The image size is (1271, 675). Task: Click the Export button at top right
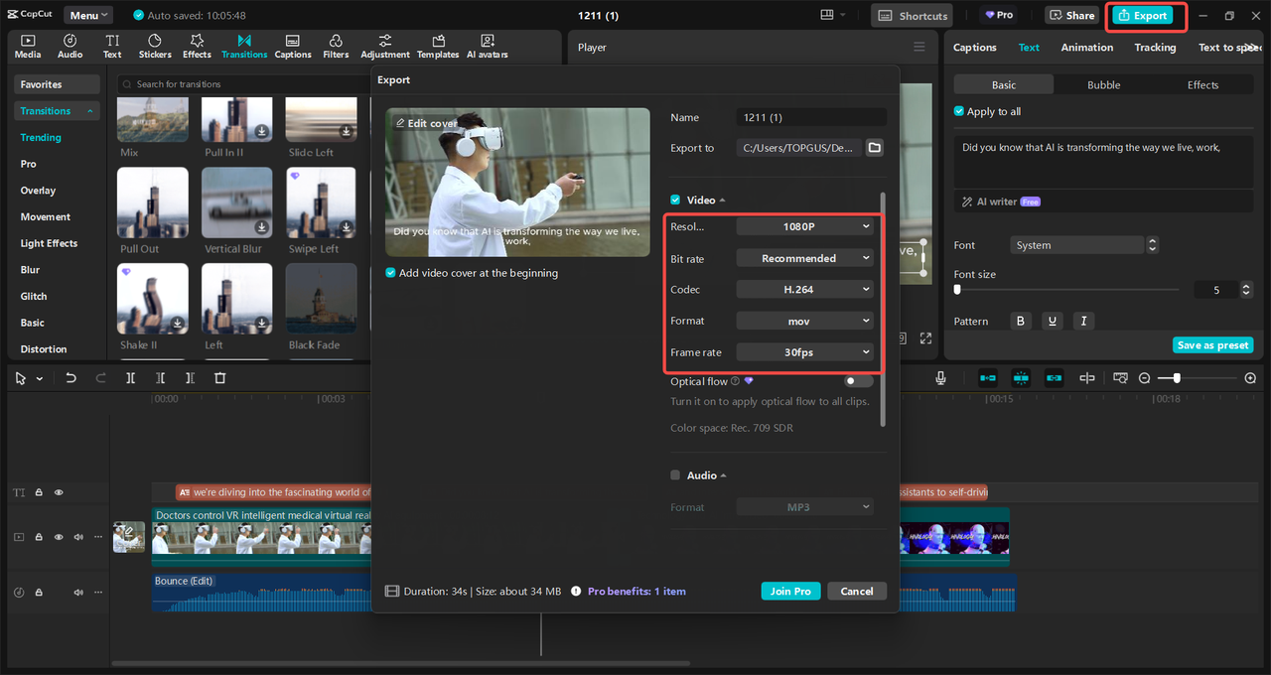pos(1142,15)
